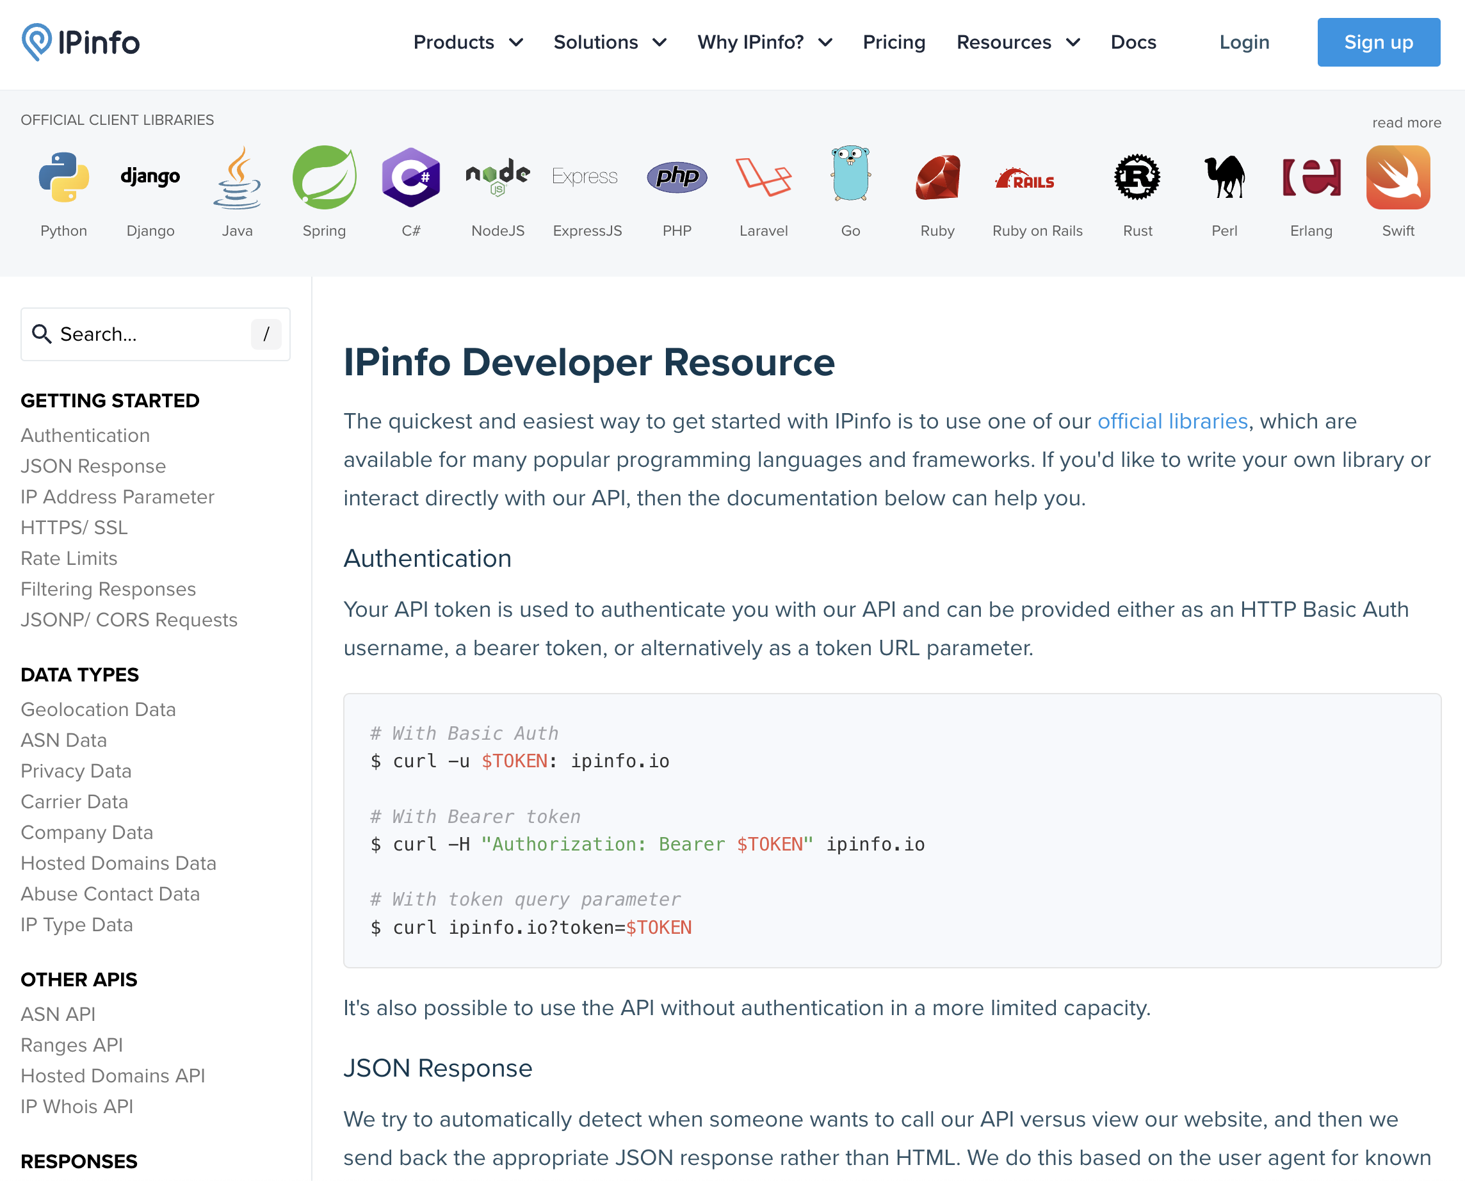
Task: Open the Resources dropdown menu
Action: pyautogui.click(x=1017, y=42)
